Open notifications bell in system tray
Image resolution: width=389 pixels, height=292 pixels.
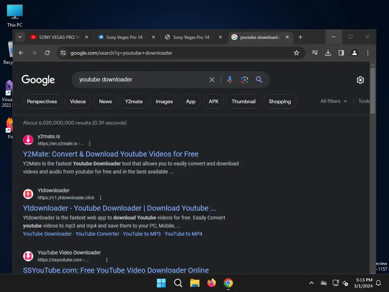(379, 283)
